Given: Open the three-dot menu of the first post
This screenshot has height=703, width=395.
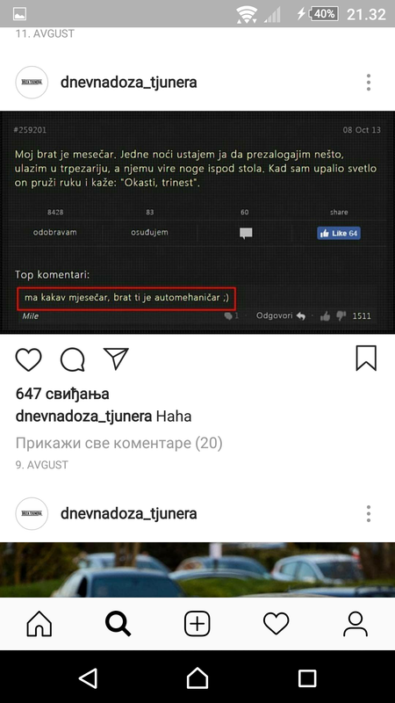Looking at the screenshot, I should tap(368, 83).
